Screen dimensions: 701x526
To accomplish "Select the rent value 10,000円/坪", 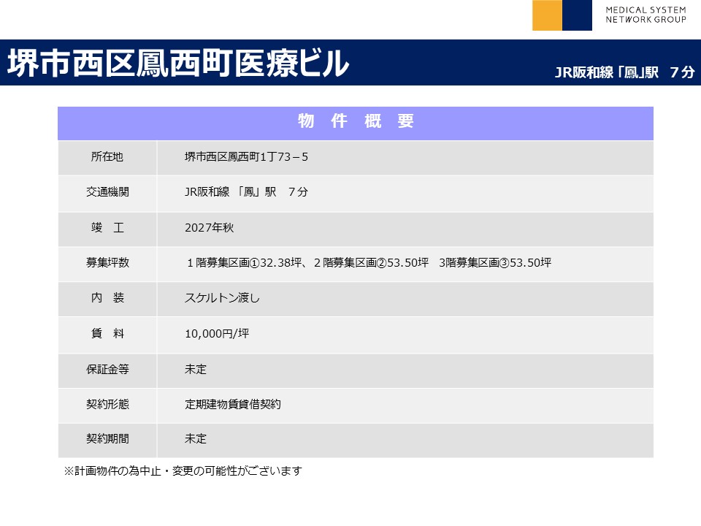I will (x=217, y=334).
